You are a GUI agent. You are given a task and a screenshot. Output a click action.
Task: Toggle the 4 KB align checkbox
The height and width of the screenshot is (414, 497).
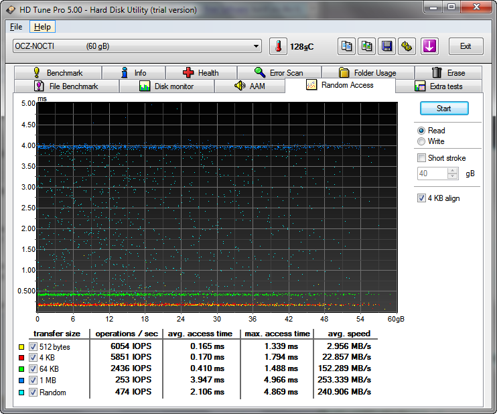pos(421,198)
